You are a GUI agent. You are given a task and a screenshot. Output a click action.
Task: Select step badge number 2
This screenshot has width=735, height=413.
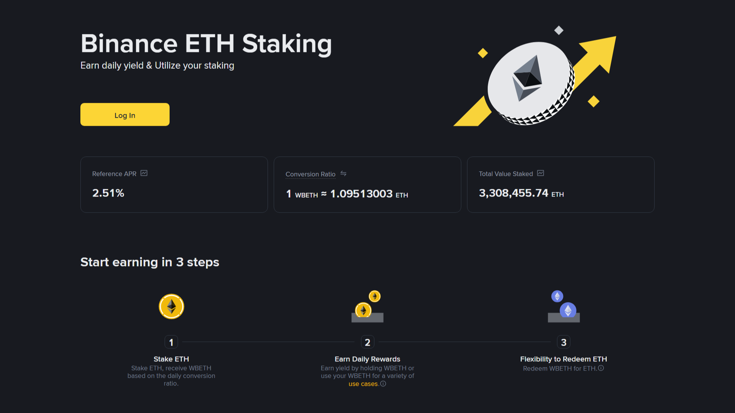point(367,342)
